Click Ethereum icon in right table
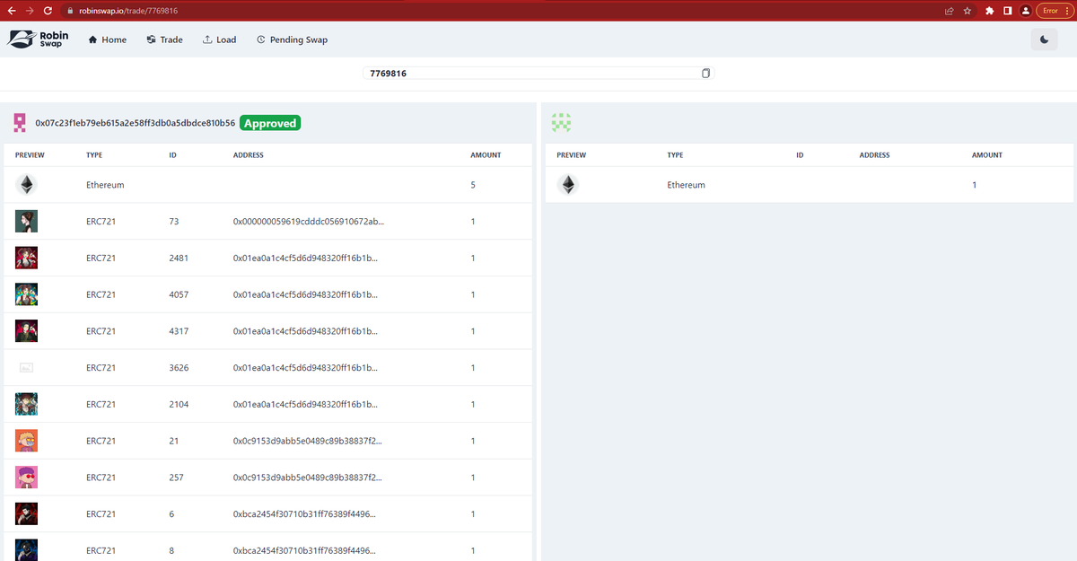The image size is (1077, 561). point(567,185)
